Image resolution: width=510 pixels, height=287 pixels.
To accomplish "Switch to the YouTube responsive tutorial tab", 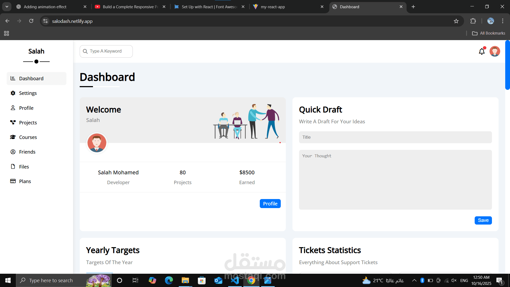I will click(x=127, y=7).
